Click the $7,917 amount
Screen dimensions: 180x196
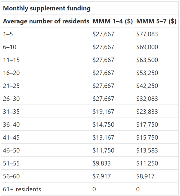click(102, 176)
